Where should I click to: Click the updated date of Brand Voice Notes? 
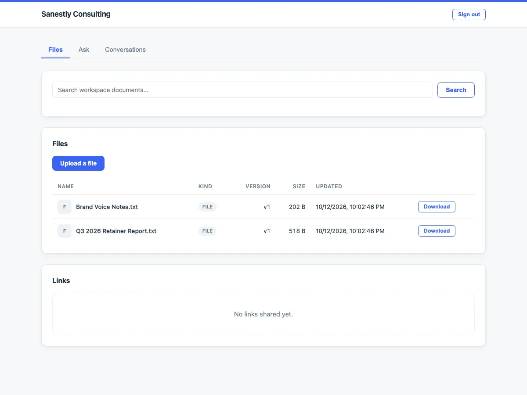(x=350, y=207)
